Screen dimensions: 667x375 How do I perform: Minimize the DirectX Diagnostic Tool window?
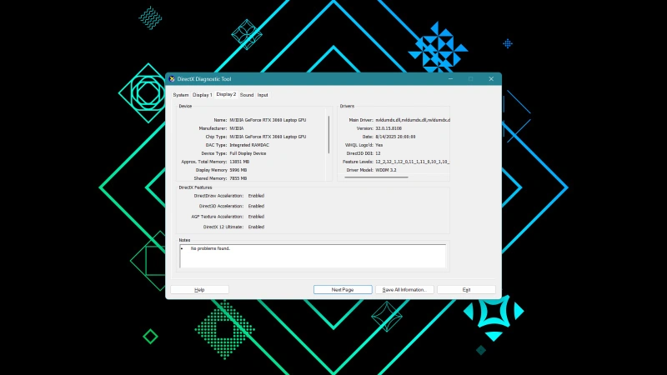tap(451, 79)
